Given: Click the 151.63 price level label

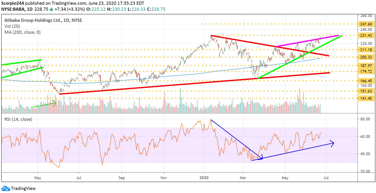Looking at the screenshot, I should pos(366,91).
